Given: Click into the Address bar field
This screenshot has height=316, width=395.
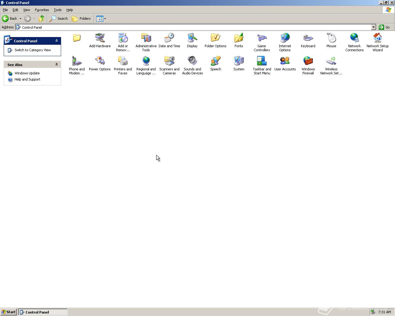Looking at the screenshot, I should tap(193, 27).
